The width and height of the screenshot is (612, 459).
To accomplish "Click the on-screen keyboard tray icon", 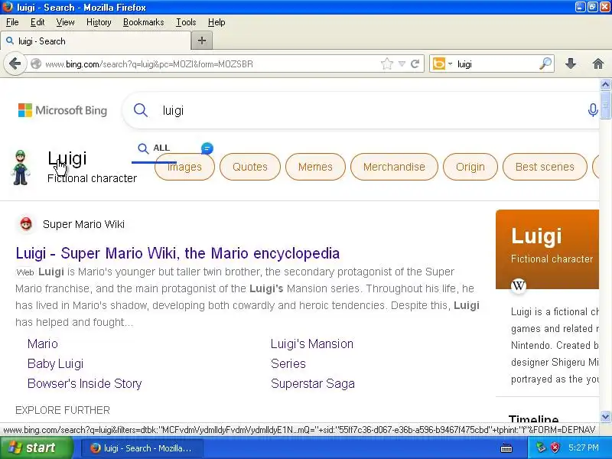I will (x=506, y=448).
